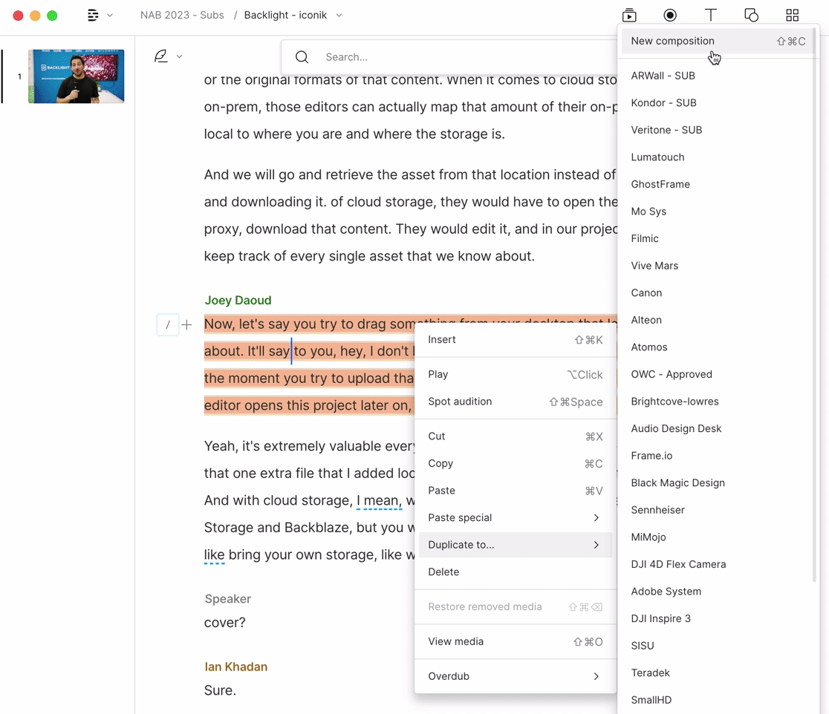Click the record button icon
The height and width of the screenshot is (714, 829).
(670, 16)
